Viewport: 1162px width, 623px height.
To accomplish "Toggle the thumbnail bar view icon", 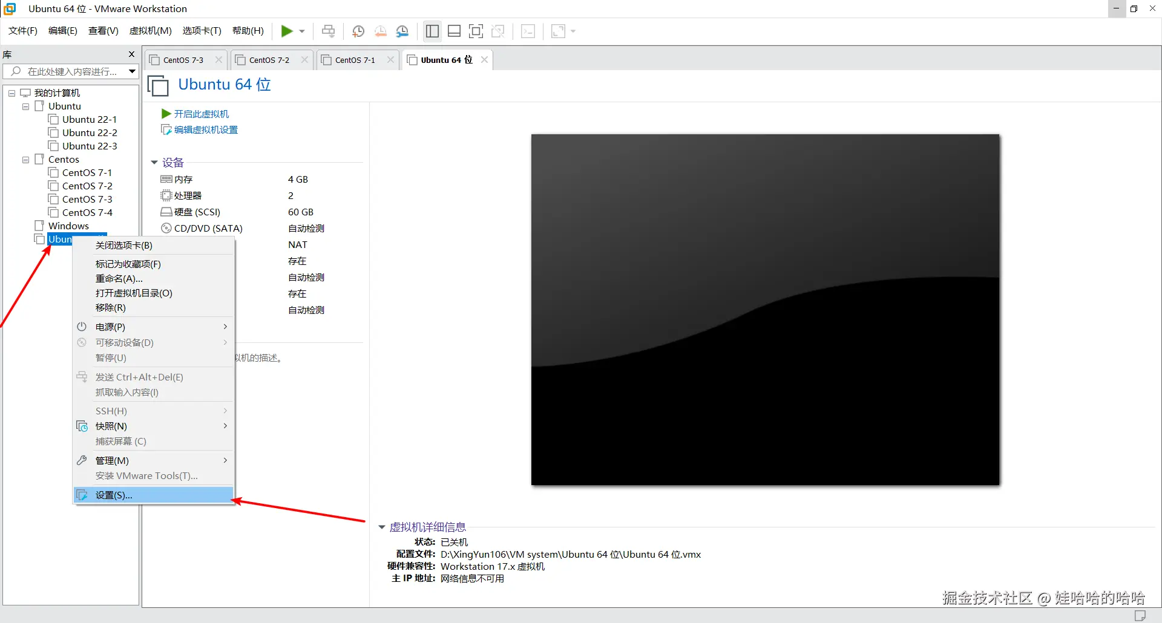I will pyautogui.click(x=455, y=31).
